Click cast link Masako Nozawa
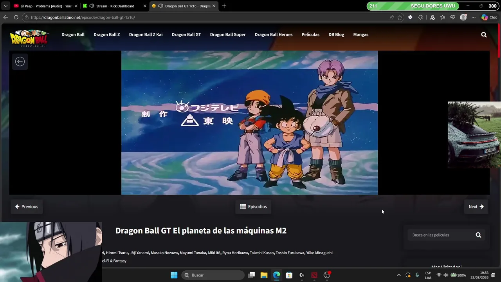 click(x=164, y=253)
